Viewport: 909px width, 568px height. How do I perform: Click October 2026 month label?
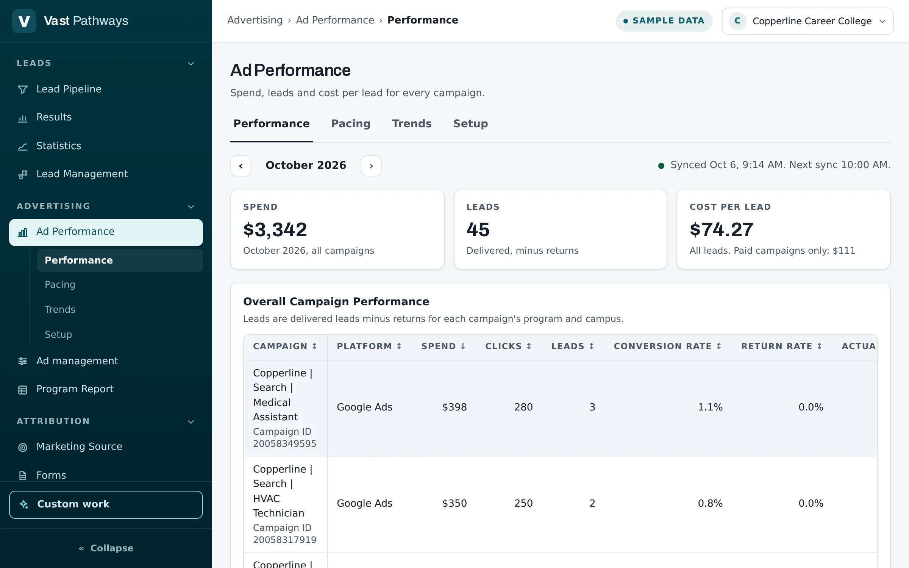point(306,165)
